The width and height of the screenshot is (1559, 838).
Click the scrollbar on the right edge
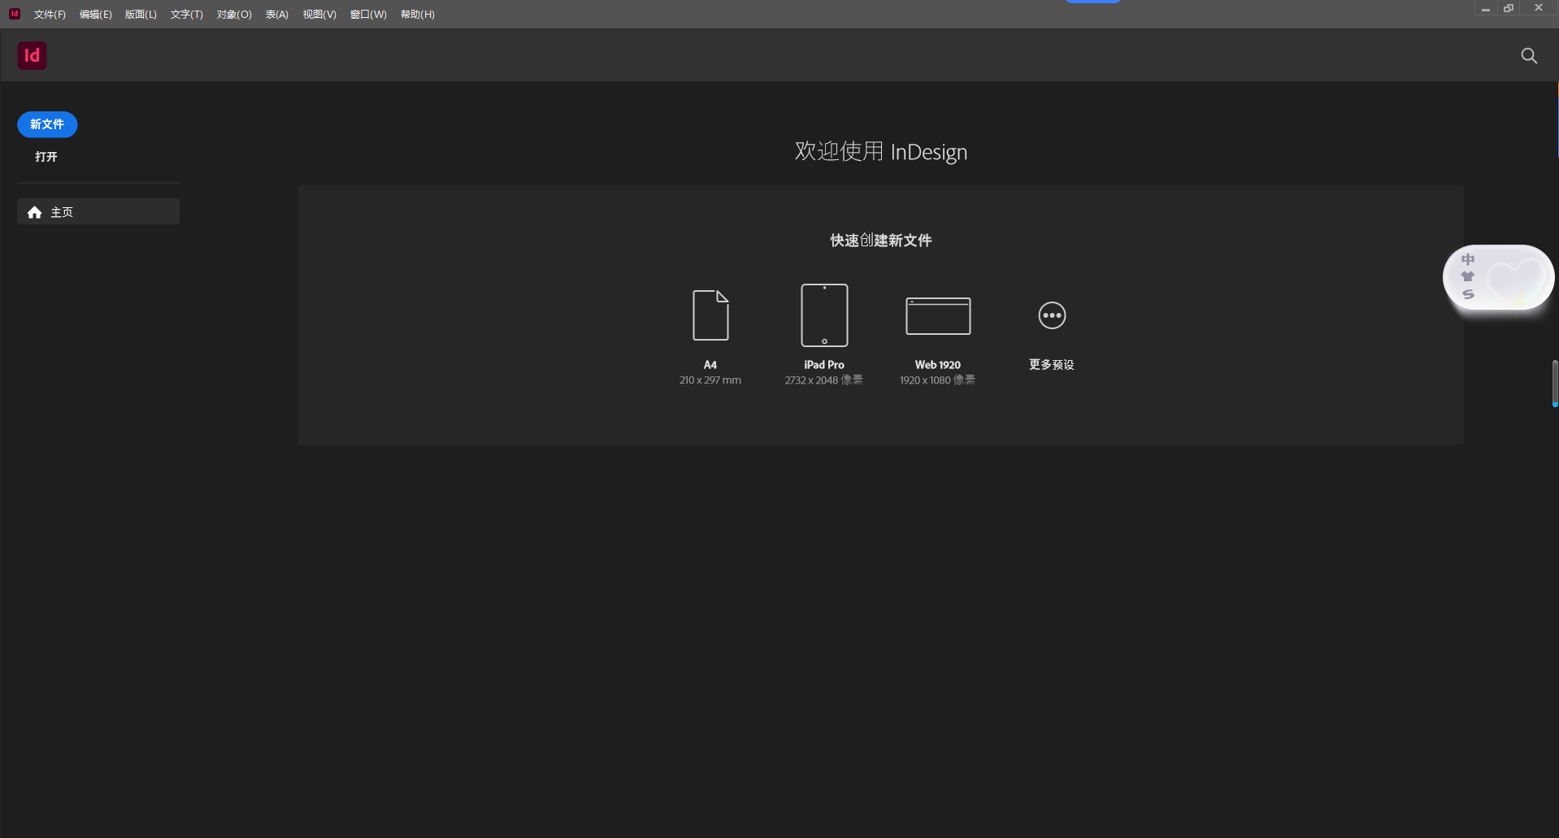(1554, 384)
